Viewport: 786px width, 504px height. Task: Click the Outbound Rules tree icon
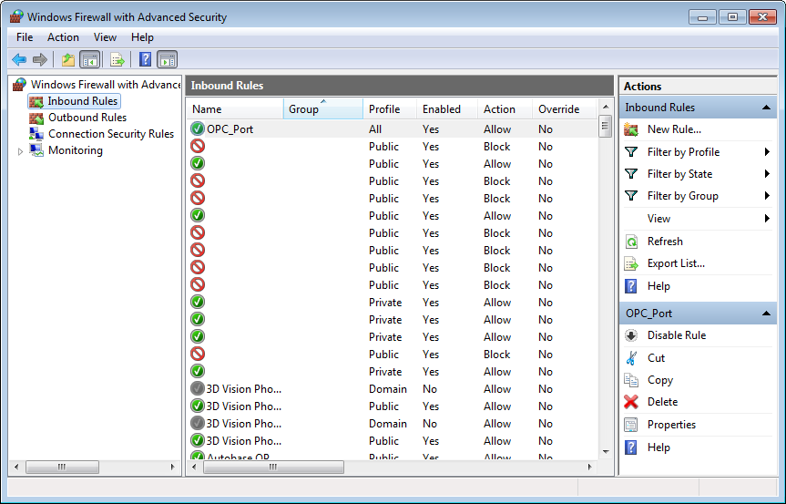[36, 118]
